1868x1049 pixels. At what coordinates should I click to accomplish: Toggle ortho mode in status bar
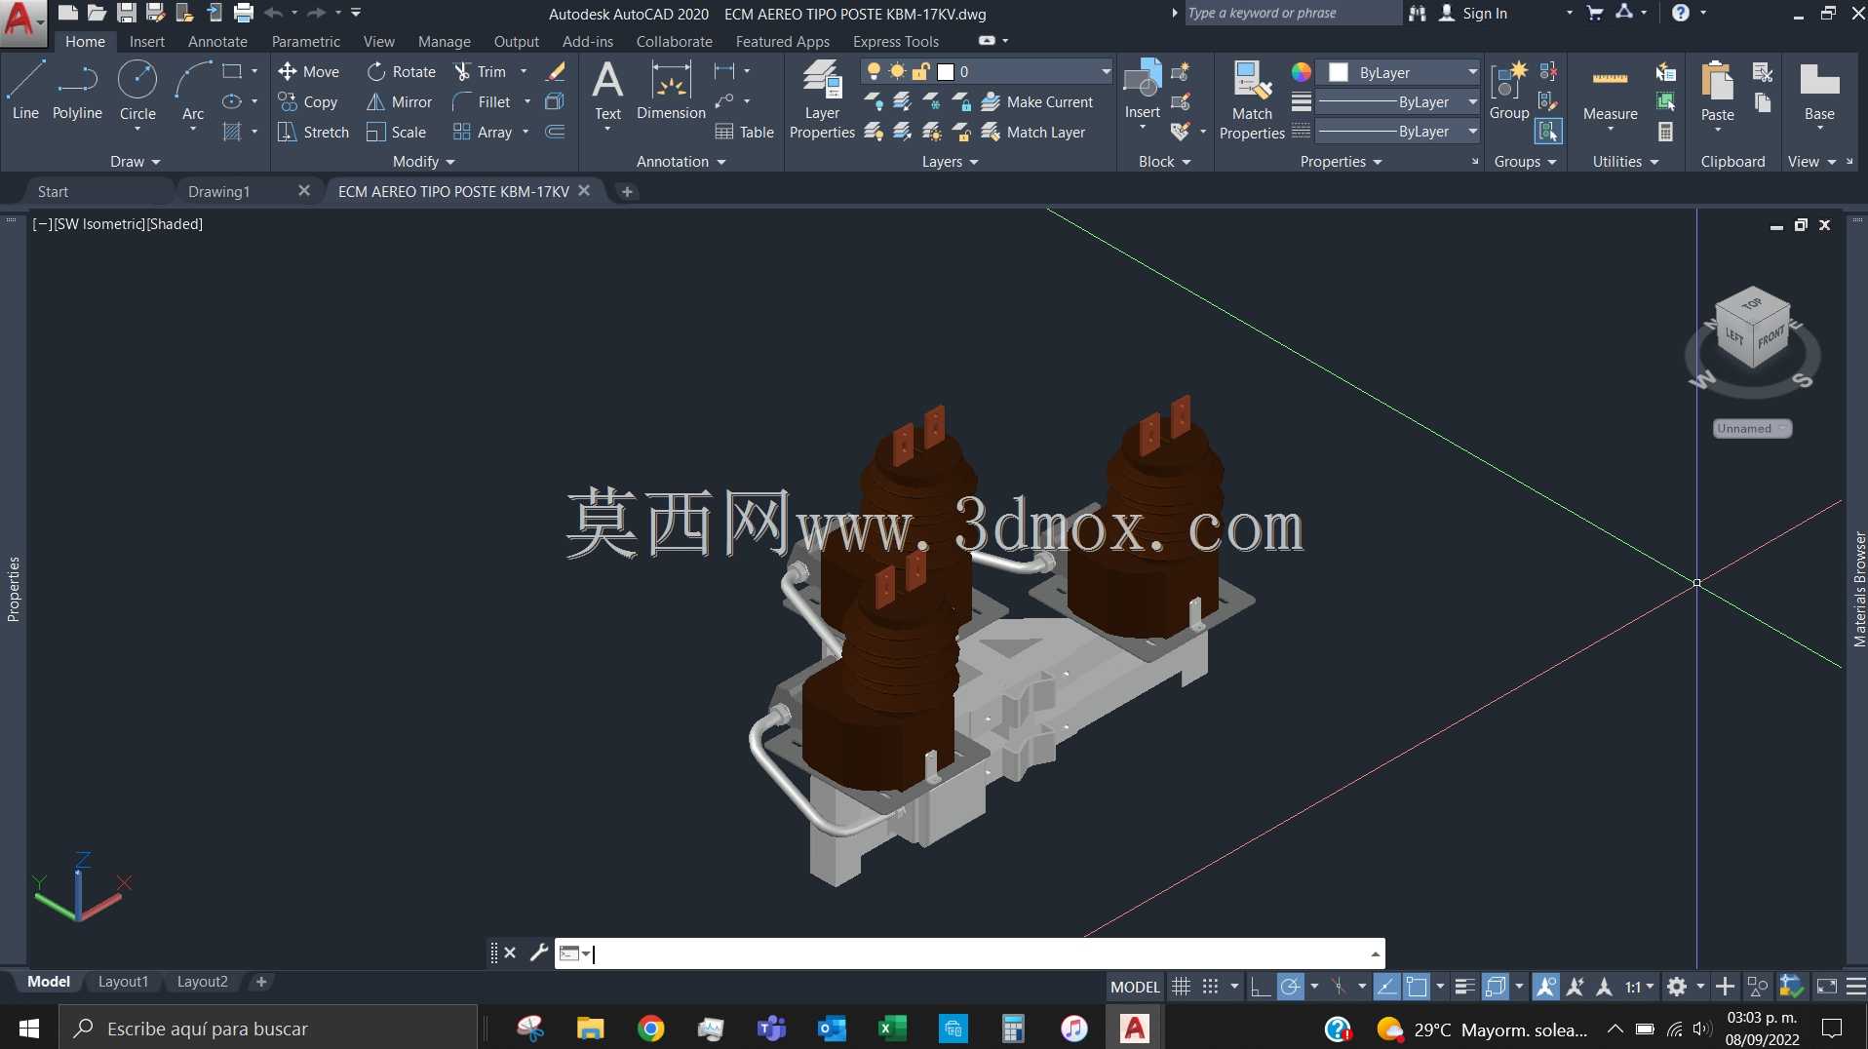coord(1260,987)
